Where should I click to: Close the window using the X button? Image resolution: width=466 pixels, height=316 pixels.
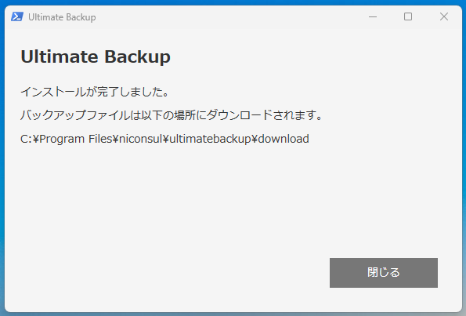[x=444, y=16]
